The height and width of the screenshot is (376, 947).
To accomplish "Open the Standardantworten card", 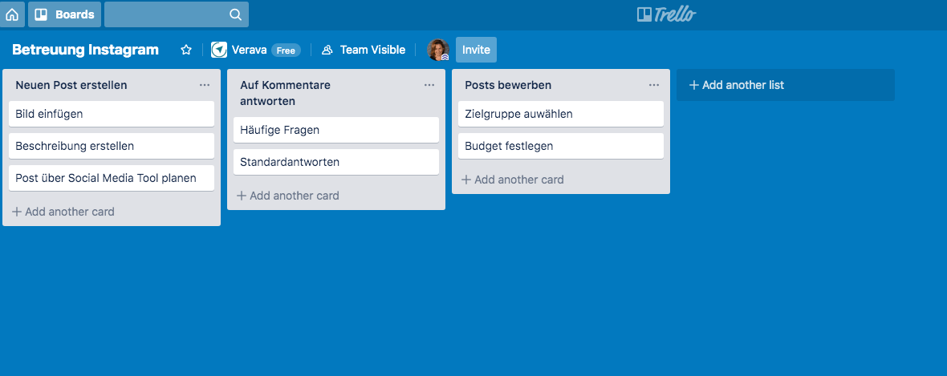I will 336,162.
